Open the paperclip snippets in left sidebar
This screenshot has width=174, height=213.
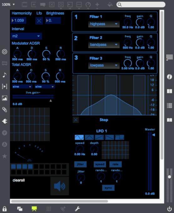point(4,110)
